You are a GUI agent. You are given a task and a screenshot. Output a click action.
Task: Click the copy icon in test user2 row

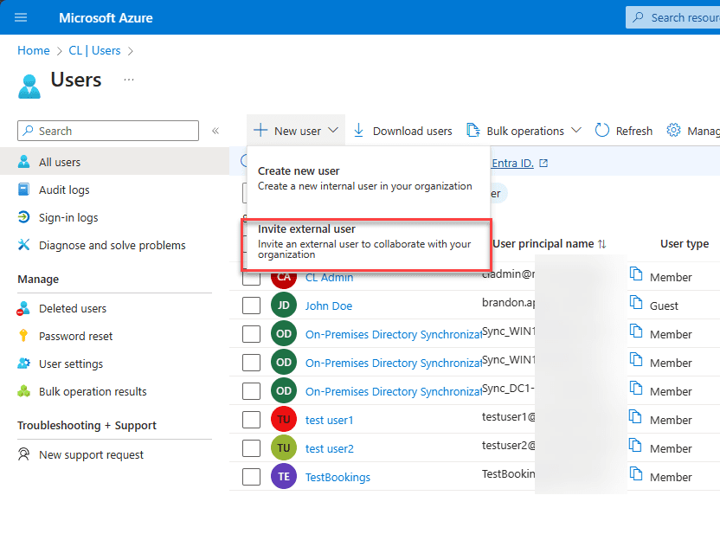636,446
